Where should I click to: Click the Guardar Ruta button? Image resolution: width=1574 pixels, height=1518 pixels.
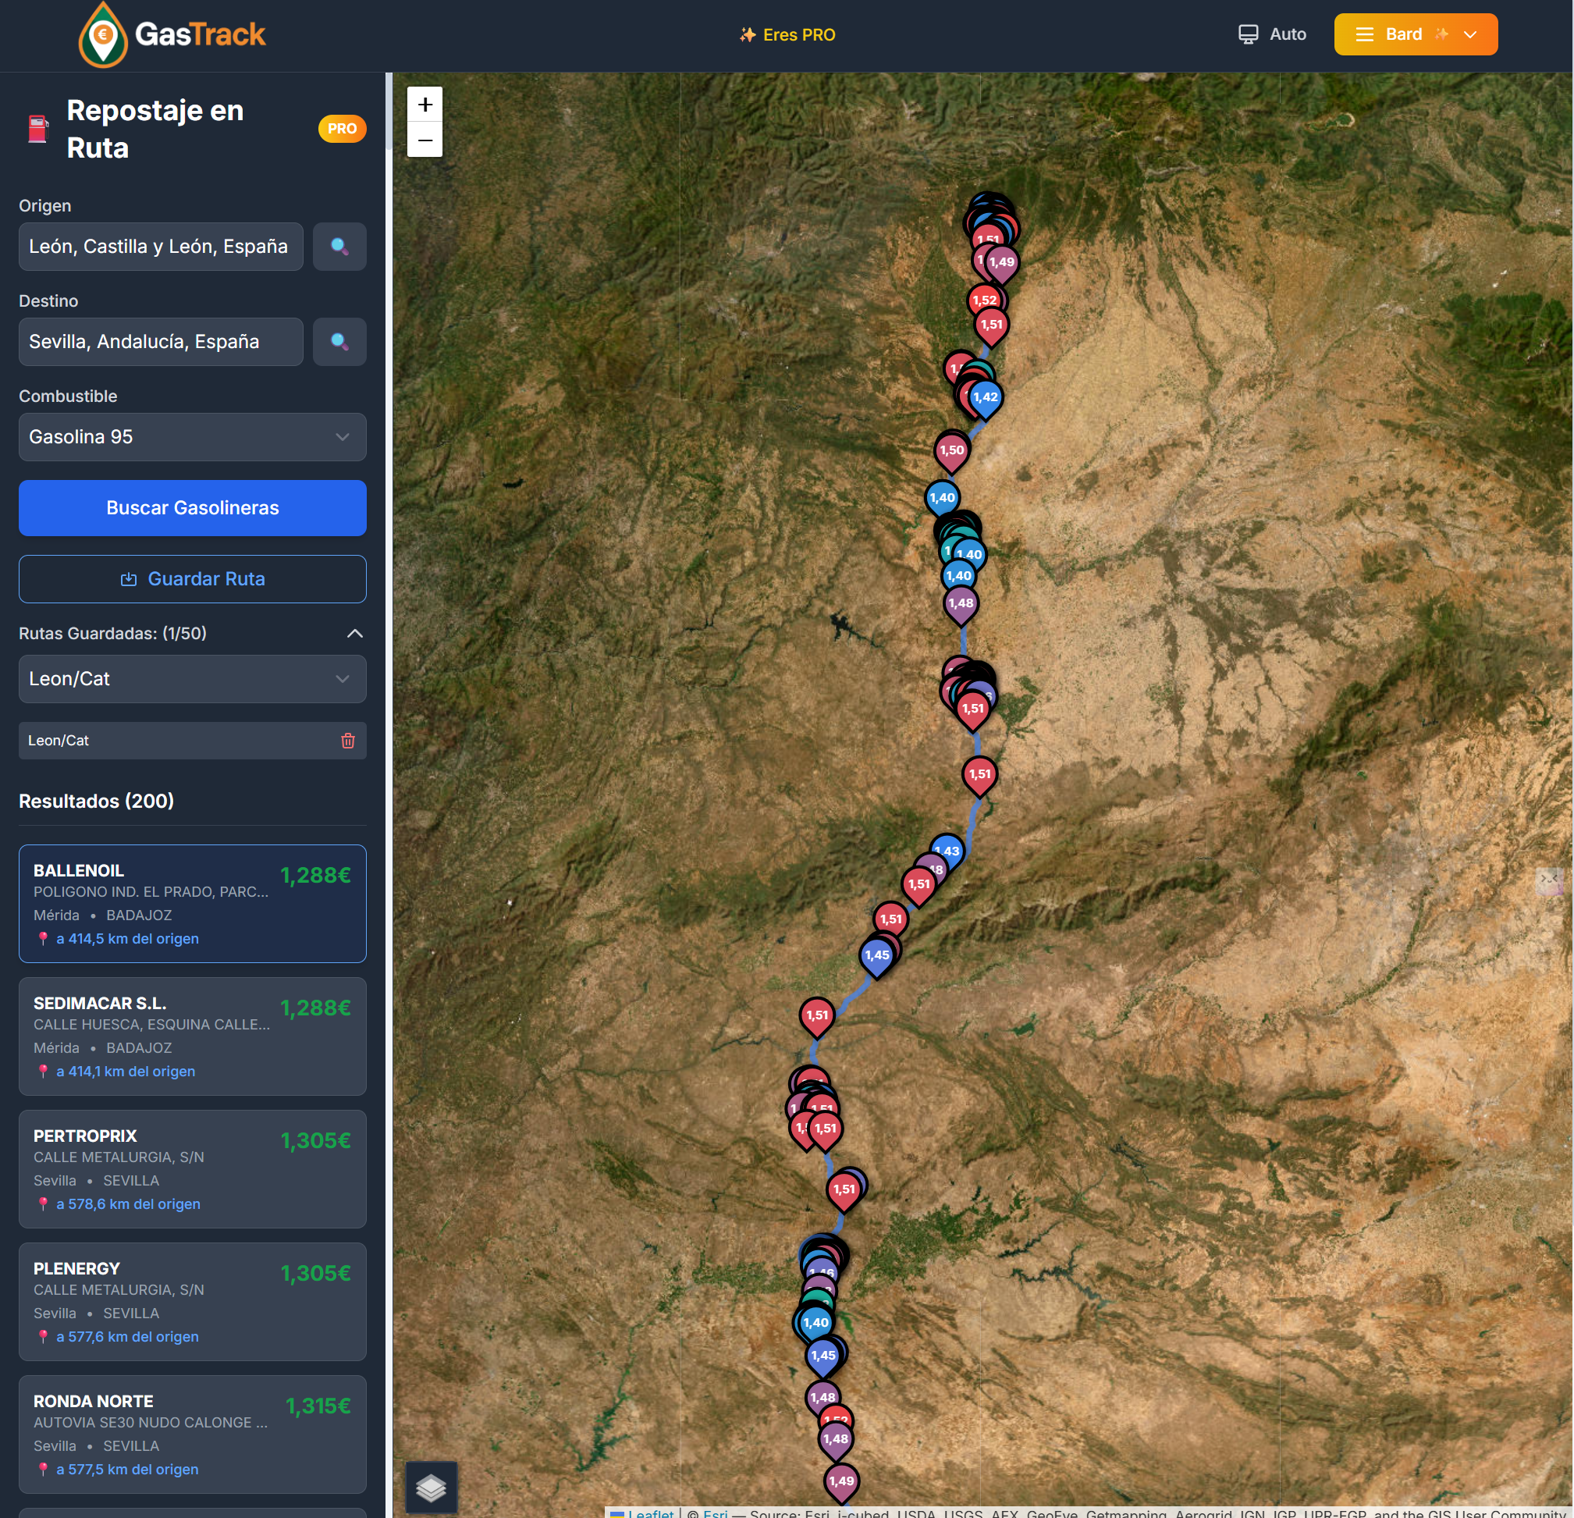(x=193, y=579)
